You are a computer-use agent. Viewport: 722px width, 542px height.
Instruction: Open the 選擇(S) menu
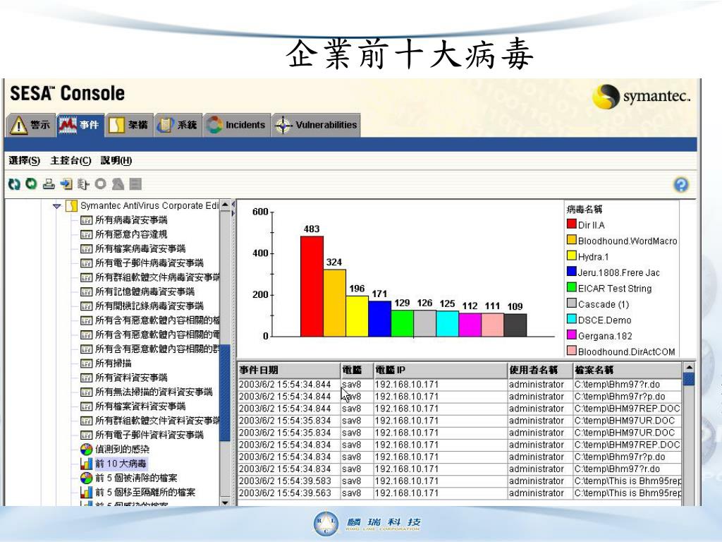(25, 160)
